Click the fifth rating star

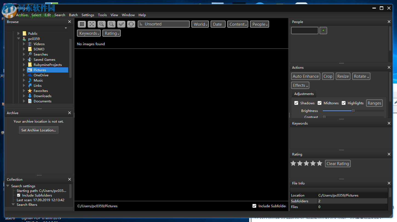pos(320,163)
